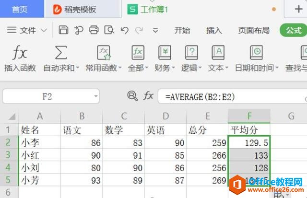Click the AutoSum (自动求和) sigma icon

61,53
